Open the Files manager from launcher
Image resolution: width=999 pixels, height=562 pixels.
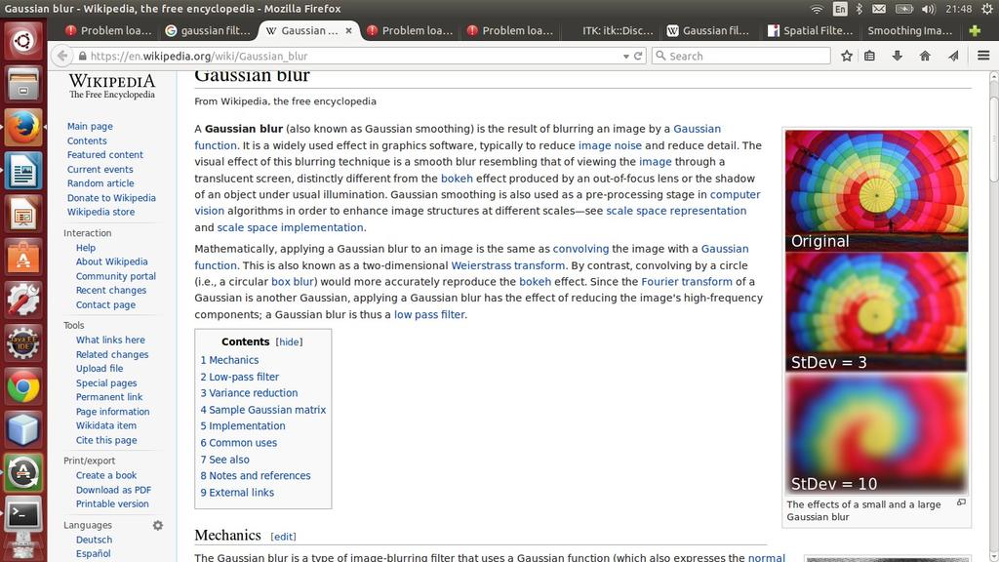point(23,84)
